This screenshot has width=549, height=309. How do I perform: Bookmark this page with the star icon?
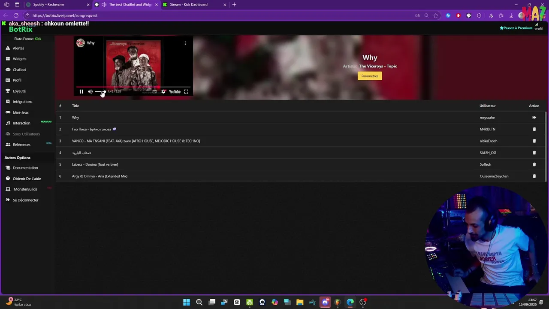[436, 15]
